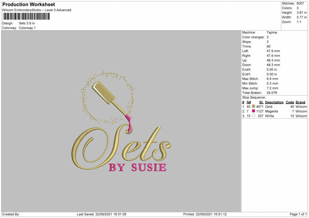The height and width of the screenshot is (218, 309).
Task: Click the barcode under the worksheet title
Action: click(26, 16)
